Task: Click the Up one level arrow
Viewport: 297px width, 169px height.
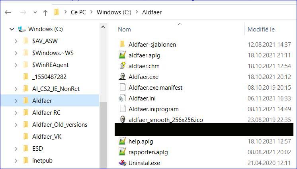Action: [45, 12]
